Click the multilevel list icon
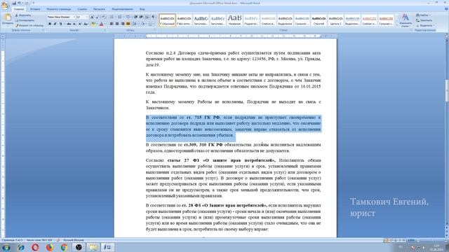Screen dimensions: 449x252 (x=128, y=17)
